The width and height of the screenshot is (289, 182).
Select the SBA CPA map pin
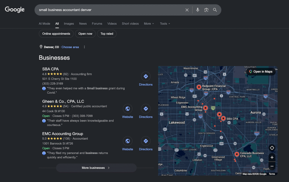[x=223, y=118]
